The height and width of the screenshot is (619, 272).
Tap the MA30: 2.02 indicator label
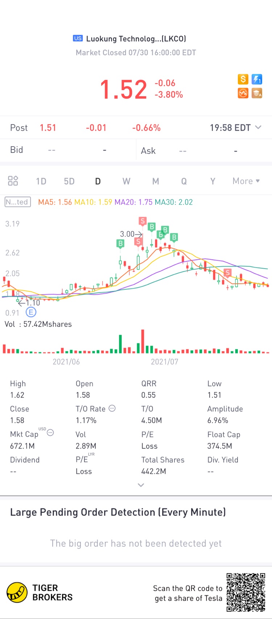coord(174,202)
